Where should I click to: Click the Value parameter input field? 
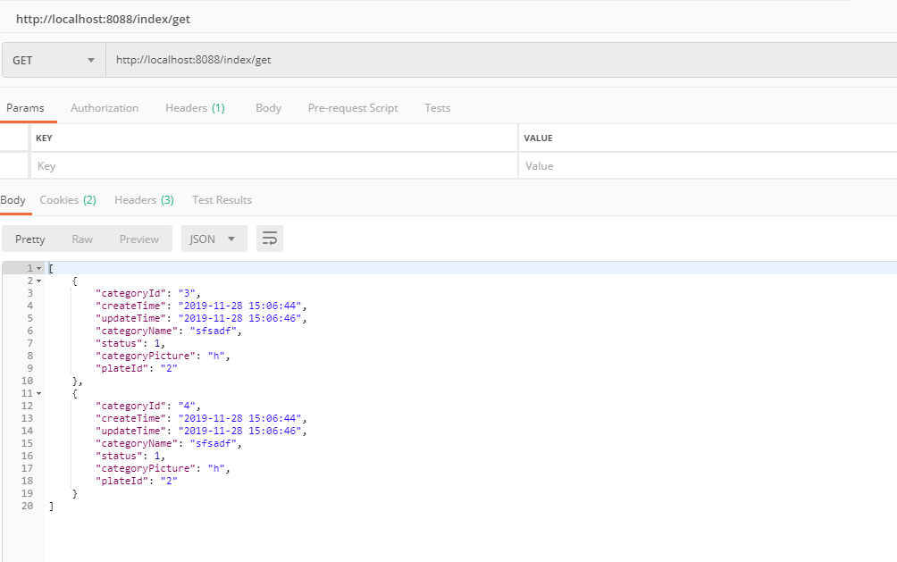[708, 166]
